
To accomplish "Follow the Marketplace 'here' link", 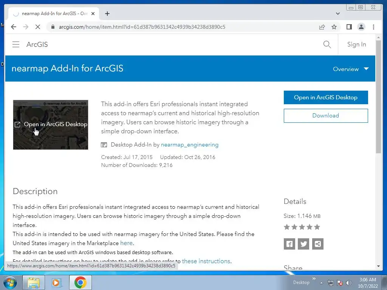I will (126, 243).
